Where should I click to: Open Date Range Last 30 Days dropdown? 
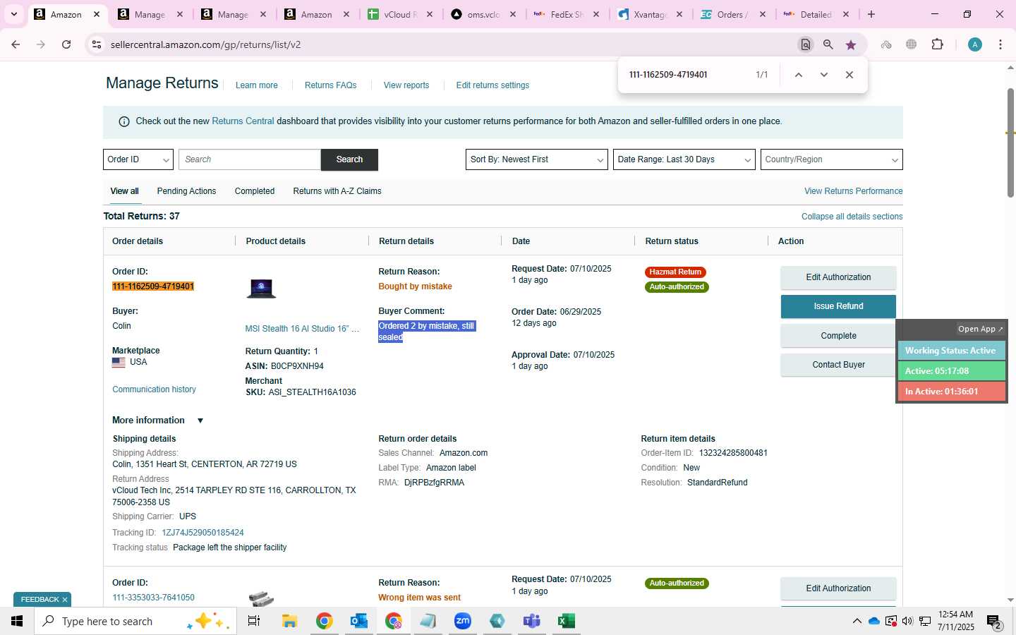pos(684,159)
